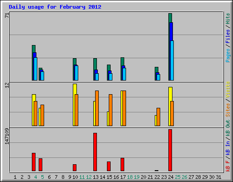Click green day 11 on the x-axis

(82, 177)
